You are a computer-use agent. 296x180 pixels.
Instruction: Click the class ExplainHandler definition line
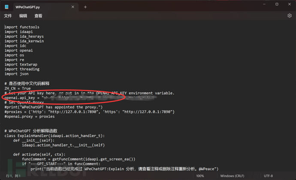pos(54,135)
